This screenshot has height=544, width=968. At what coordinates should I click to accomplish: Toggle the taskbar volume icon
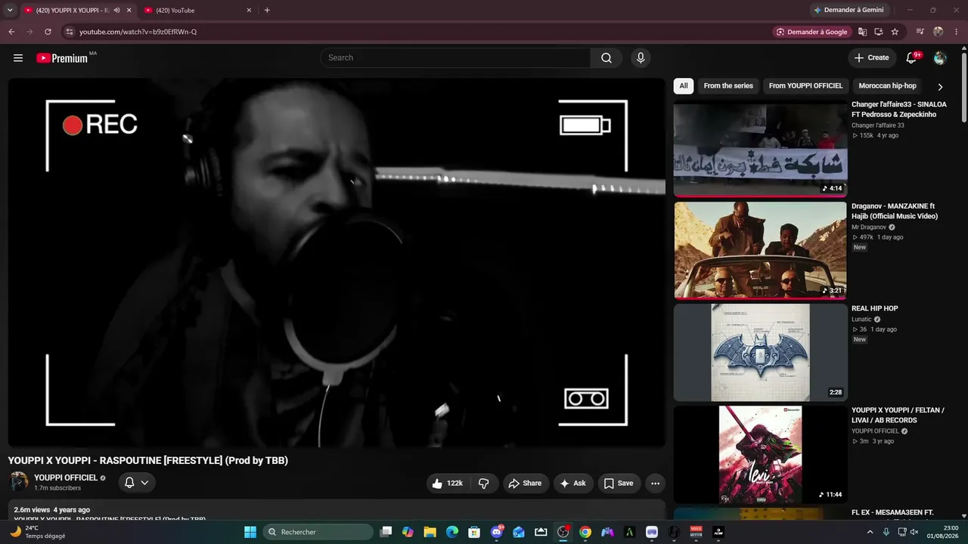914,532
